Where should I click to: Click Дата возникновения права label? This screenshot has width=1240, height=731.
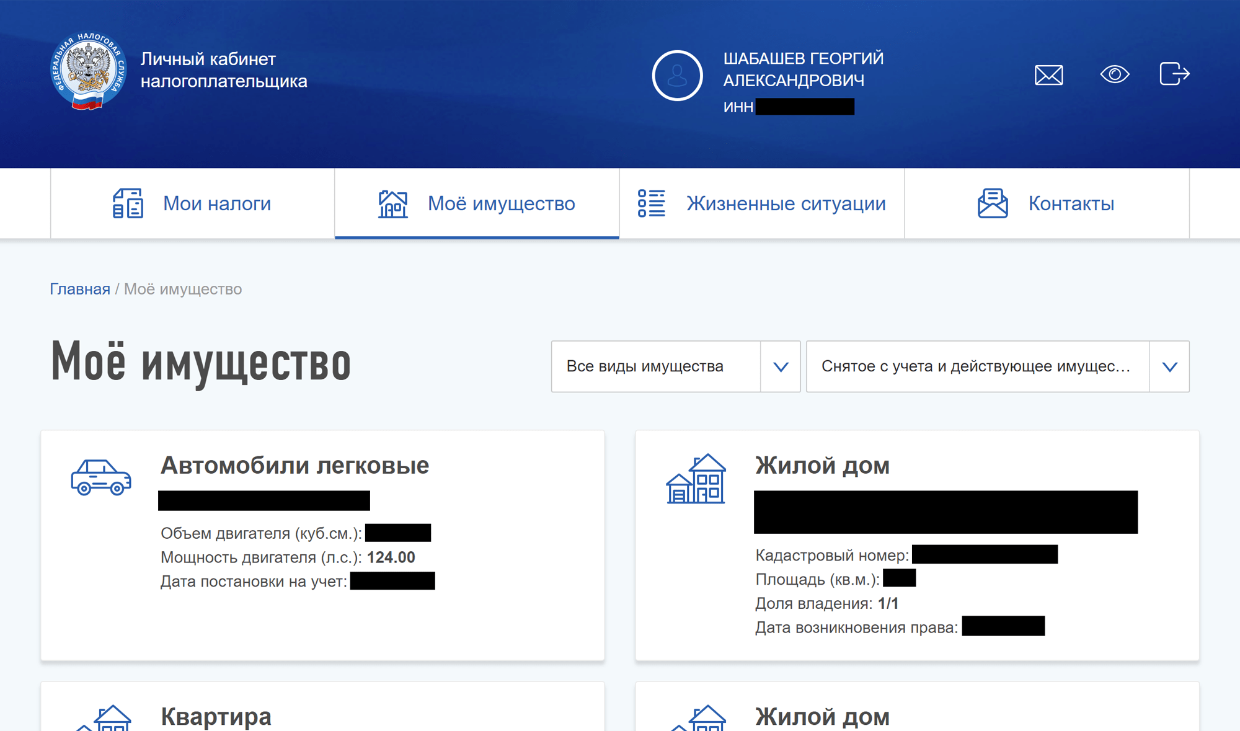tap(857, 627)
